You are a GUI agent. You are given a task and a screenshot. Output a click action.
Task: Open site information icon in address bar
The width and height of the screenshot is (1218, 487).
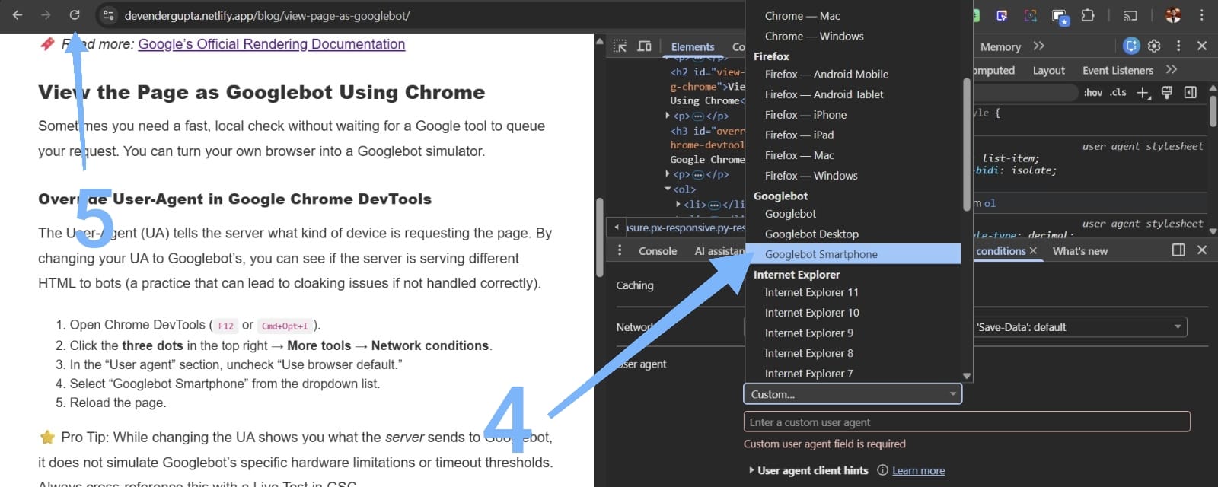point(108,15)
